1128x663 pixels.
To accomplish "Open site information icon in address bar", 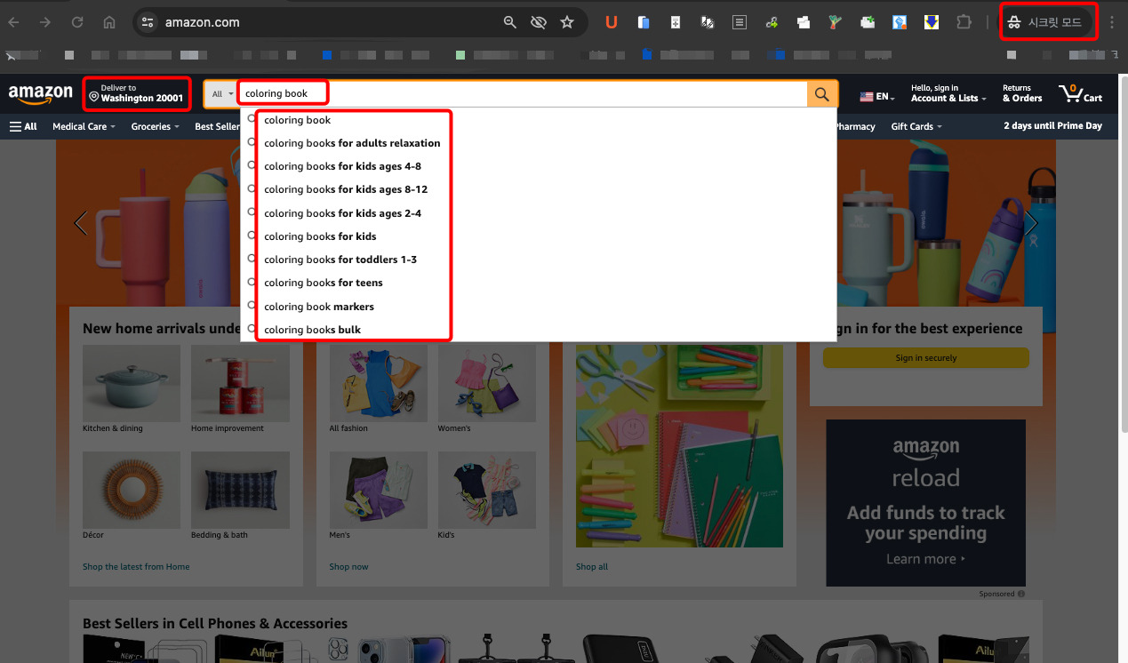I will (148, 22).
